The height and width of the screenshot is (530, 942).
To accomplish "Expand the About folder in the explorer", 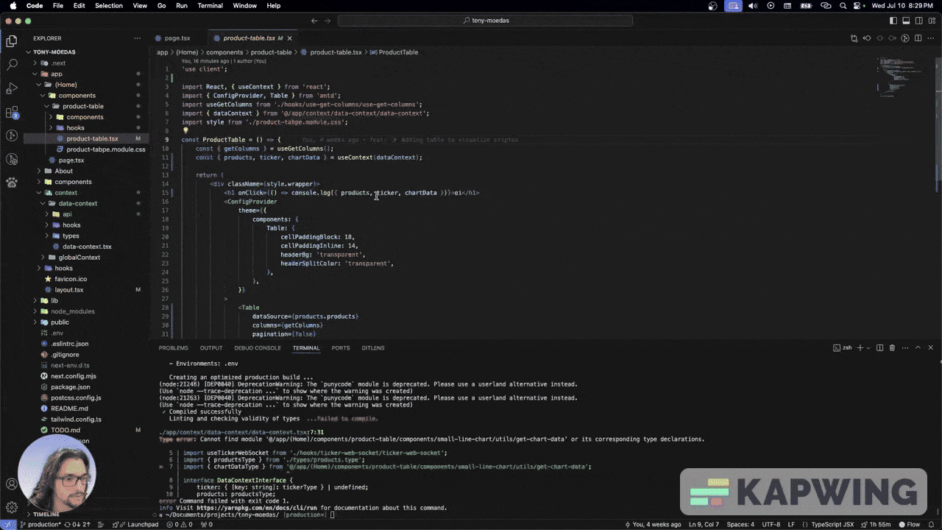I will click(x=63, y=170).
